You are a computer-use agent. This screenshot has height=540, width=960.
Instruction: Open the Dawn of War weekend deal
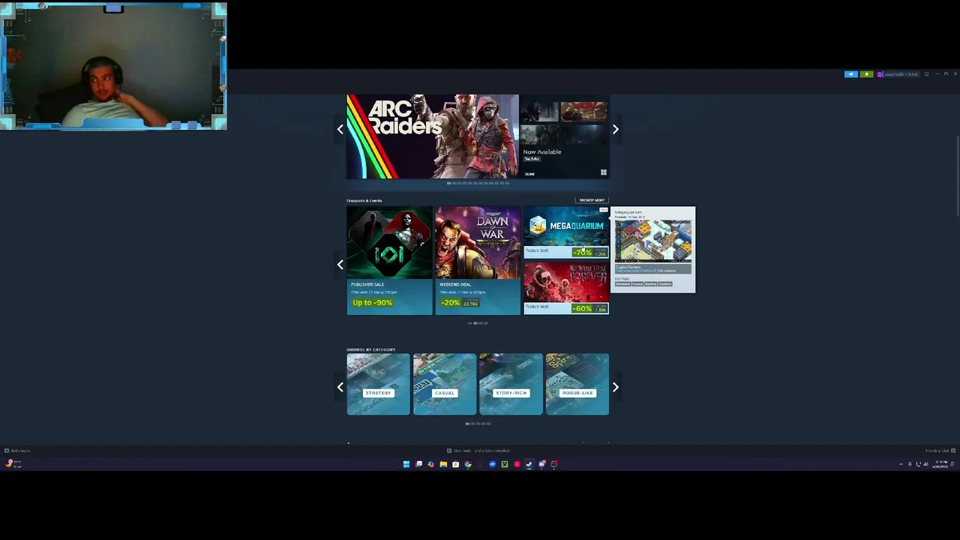pos(478,260)
